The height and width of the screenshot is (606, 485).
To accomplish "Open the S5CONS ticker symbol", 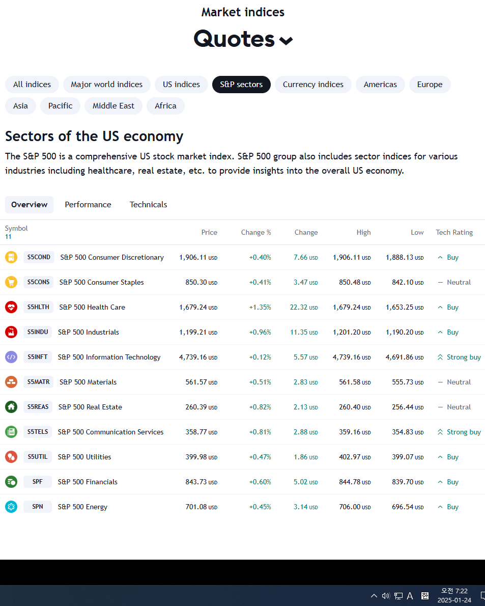I will [x=38, y=282].
